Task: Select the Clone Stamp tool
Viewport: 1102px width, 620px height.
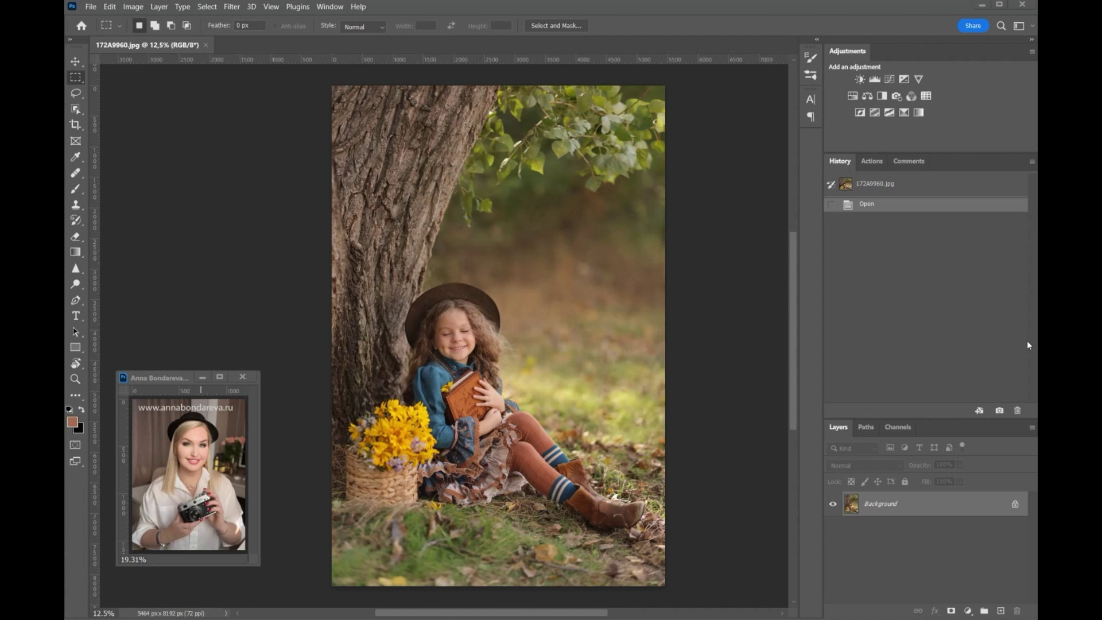Action: pos(75,204)
